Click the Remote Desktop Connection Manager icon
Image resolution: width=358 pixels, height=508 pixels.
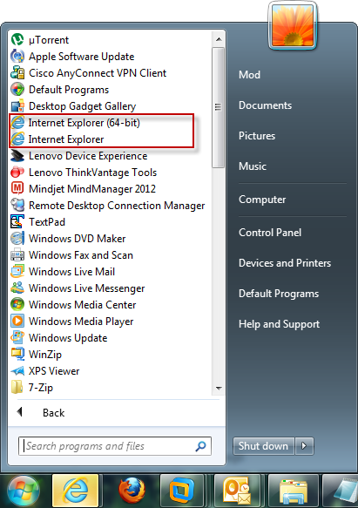pyautogui.click(x=17, y=205)
